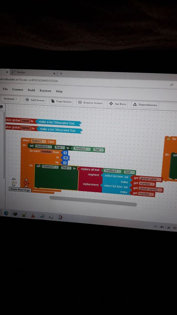Open Api Keys via its icon
The image size is (177, 315).
[111, 104]
